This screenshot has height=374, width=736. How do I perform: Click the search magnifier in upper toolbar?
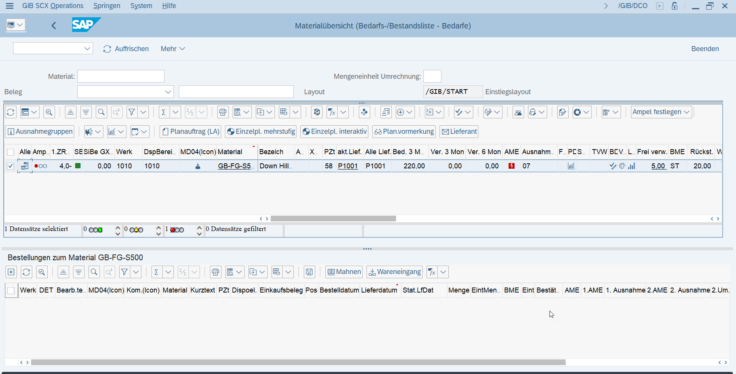point(101,112)
